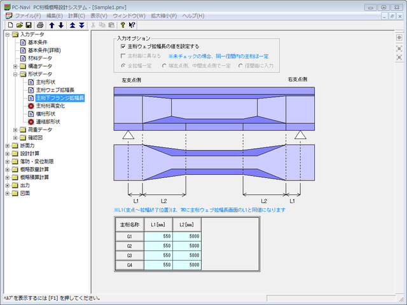Select the 全拡幅一定 radio button
The height and width of the screenshot is (305, 407).
(x=123, y=65)
